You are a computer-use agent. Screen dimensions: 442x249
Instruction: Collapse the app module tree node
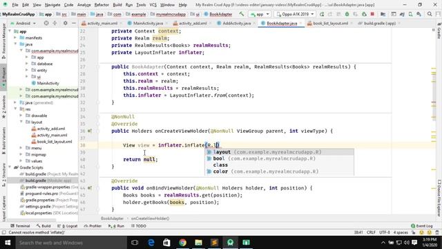pos(10,31)
